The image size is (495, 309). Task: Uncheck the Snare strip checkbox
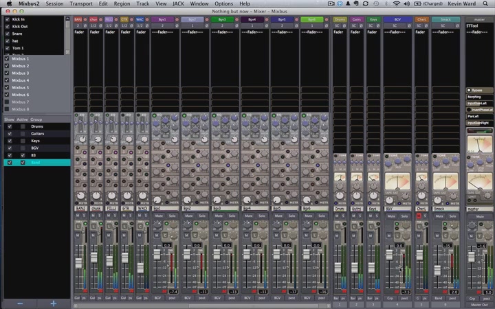pyautogui.click(x=8, y=34)
